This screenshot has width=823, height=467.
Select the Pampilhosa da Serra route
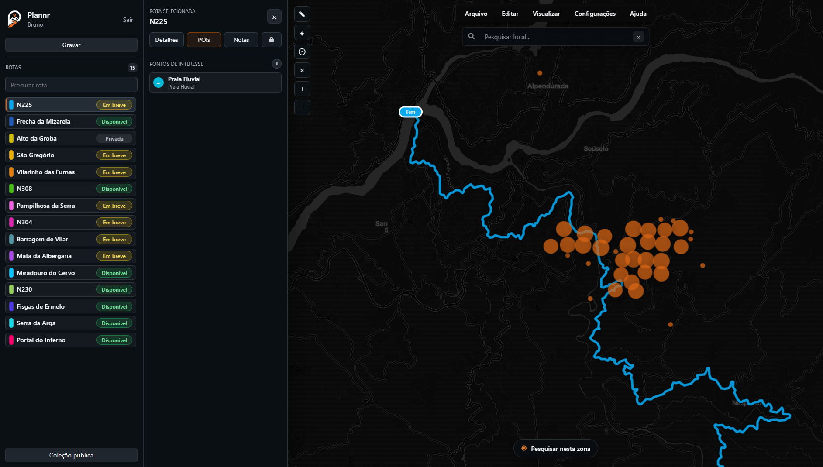coord(71,206)
